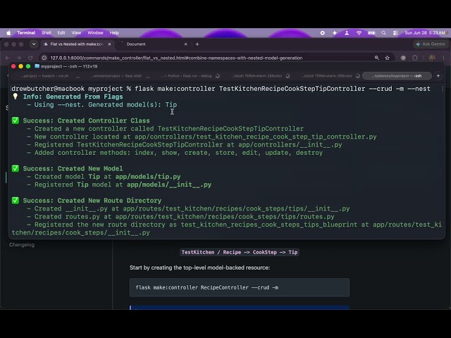Click the user account icon in the menu bar
The width and height of the screenshot is (451, 338).
pyautogui.click(x=347, y=33)
